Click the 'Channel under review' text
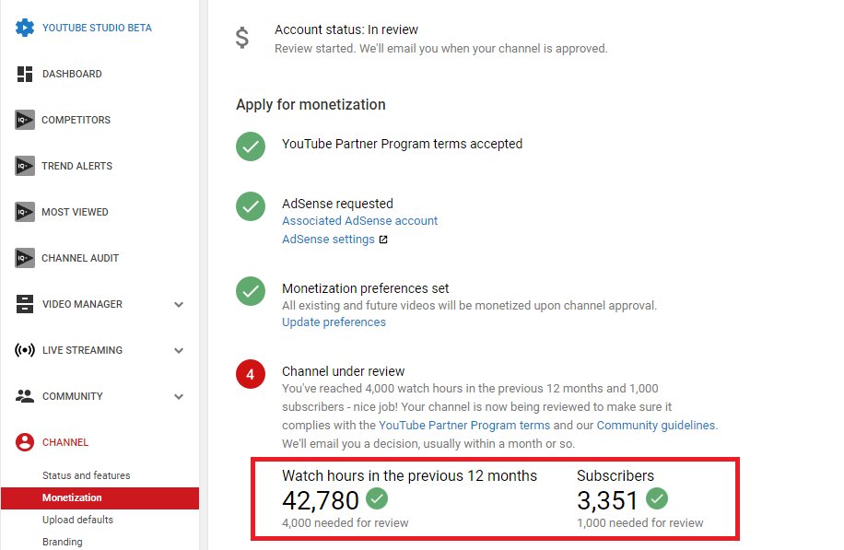844x550 pixels. tap(344, 371)
